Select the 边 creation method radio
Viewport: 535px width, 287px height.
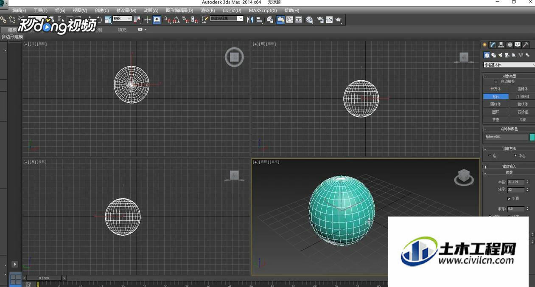click(490, 156)
